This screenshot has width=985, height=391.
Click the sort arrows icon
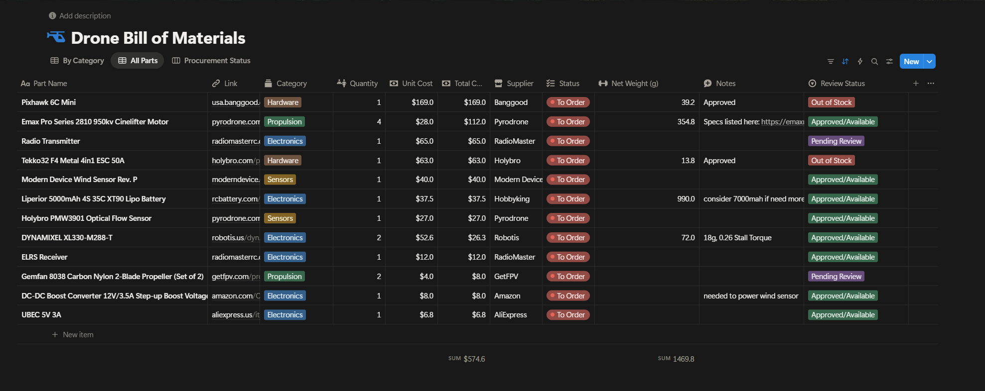pos(845,62)
